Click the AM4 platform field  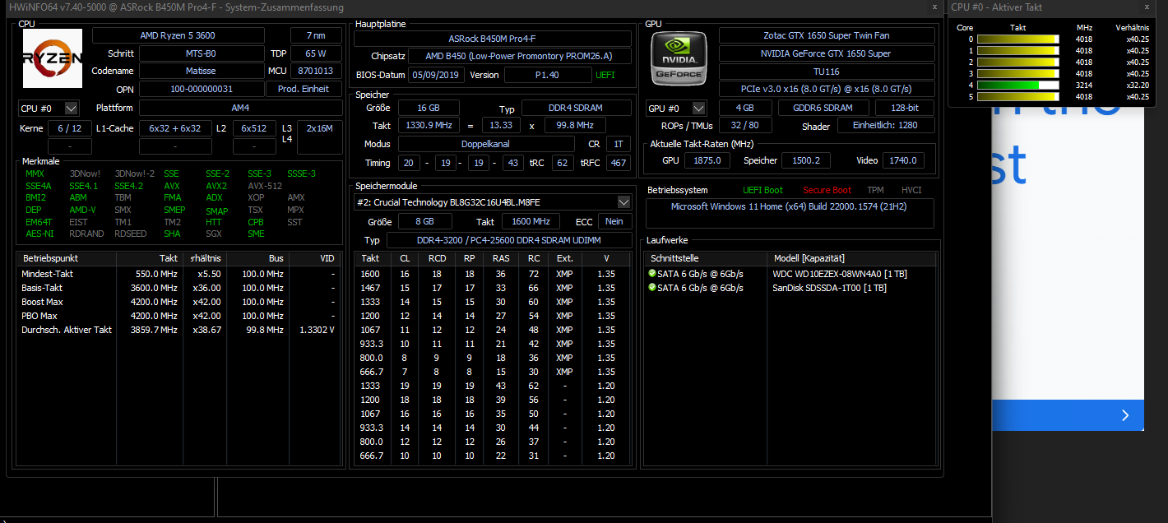tap(241, 108)
